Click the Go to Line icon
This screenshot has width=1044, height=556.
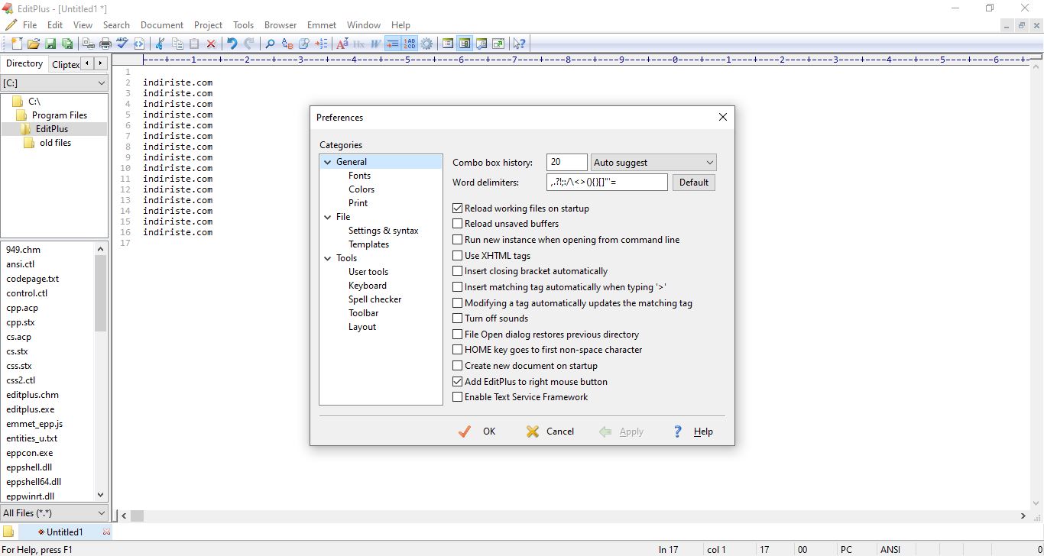tap(321, 44)
